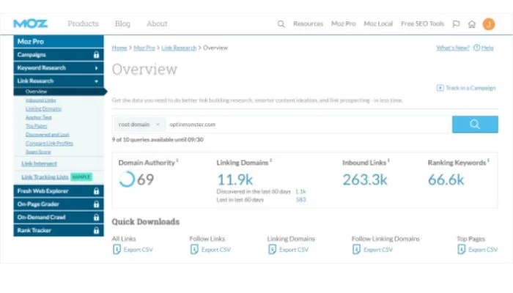513x293 pixels.
Task: Click Rank Tracker in the sidebar
Action: 34,230
